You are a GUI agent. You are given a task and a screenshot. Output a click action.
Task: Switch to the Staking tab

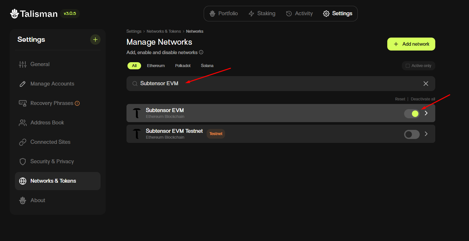262,14
